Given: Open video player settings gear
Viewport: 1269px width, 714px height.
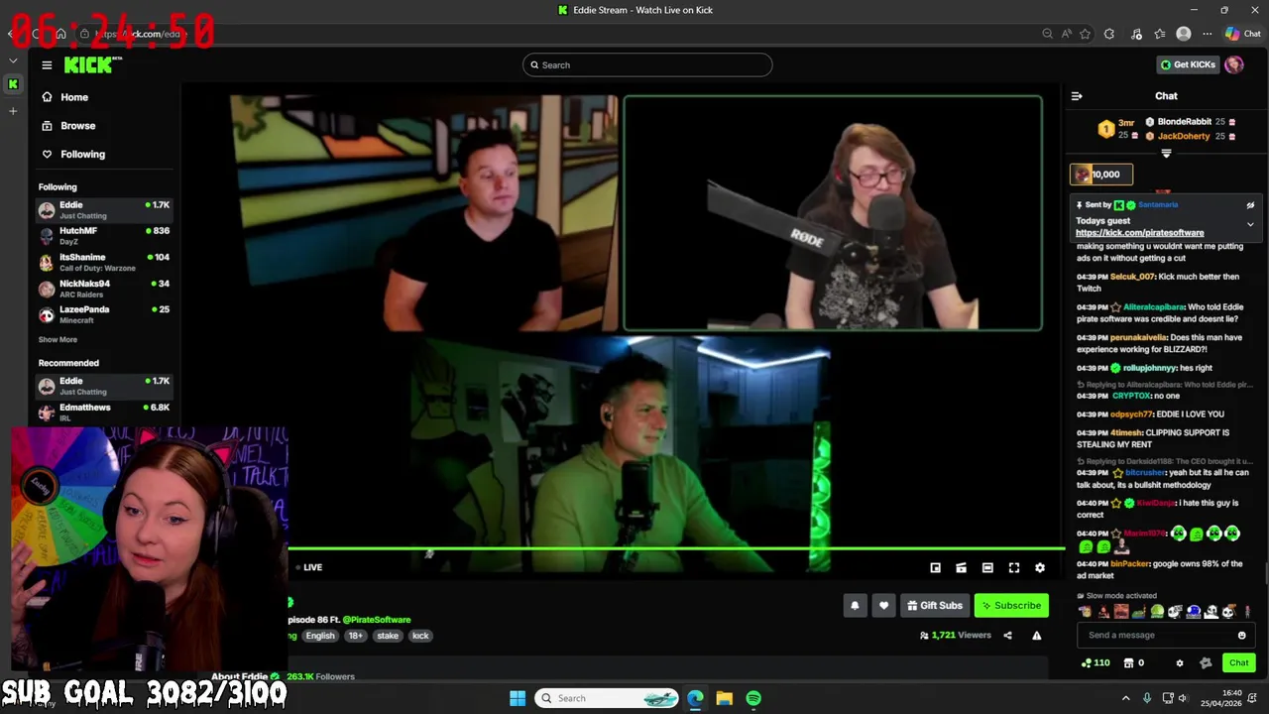Looking at the screenshot, I should point(1040,567).
